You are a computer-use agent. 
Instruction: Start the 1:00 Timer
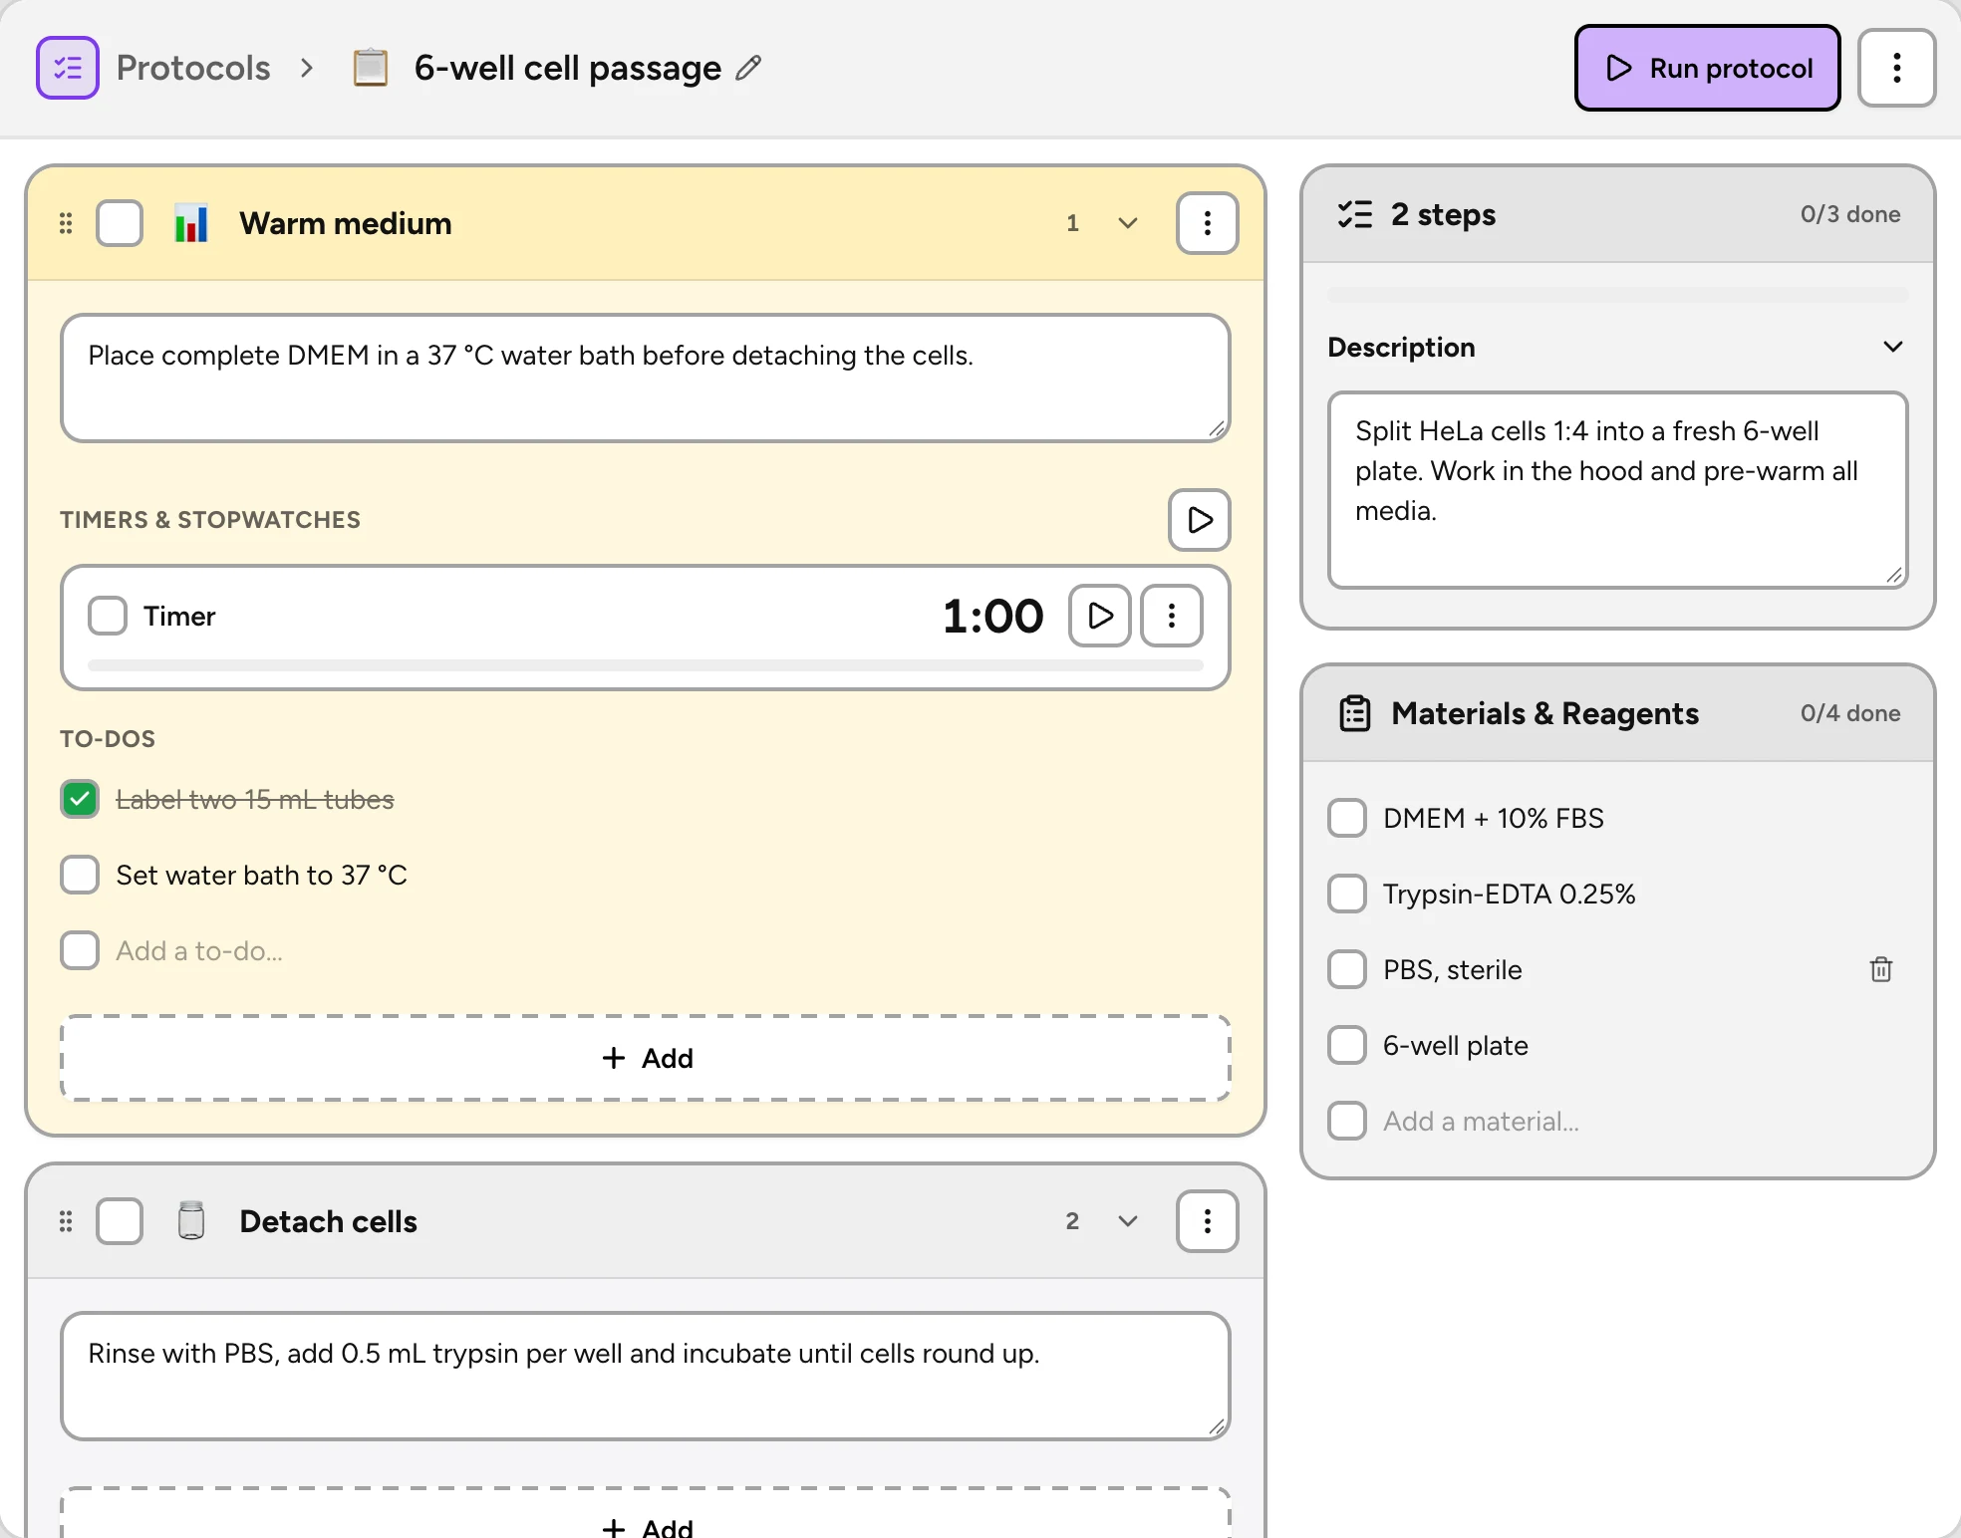[1100, 616]
